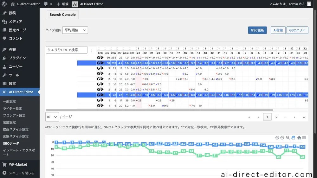
Task: Open WP-Market cart icon in sidebar
Action: point(4,164)
